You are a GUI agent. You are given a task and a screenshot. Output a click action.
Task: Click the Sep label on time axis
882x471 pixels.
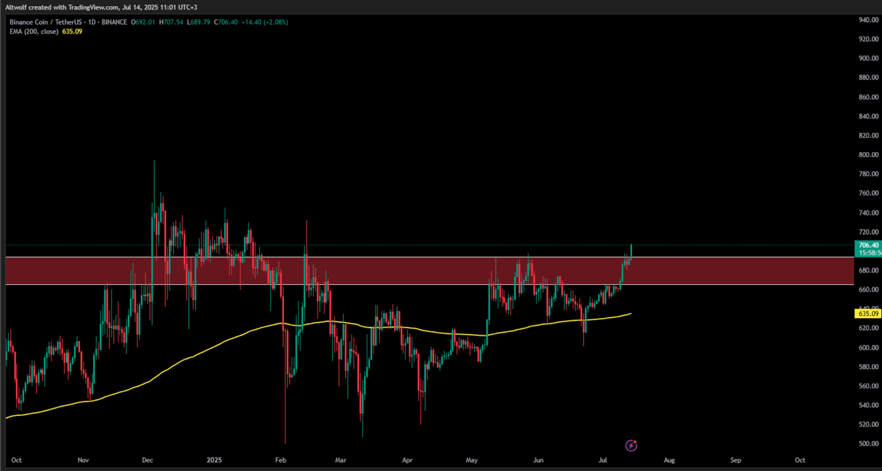[x=735, y=459]
